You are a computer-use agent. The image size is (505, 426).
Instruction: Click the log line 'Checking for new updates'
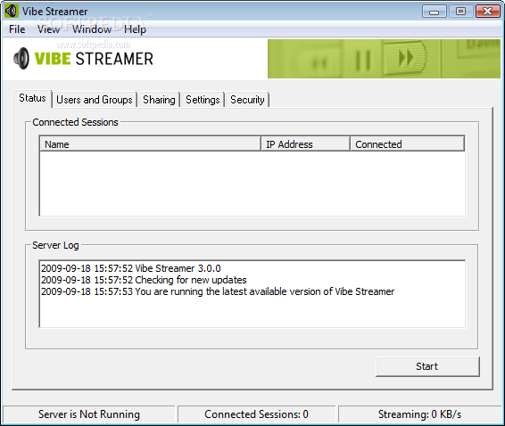144,280
